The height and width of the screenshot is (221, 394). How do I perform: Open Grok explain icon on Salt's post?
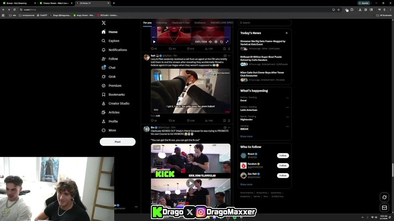[x=225, y=56]
